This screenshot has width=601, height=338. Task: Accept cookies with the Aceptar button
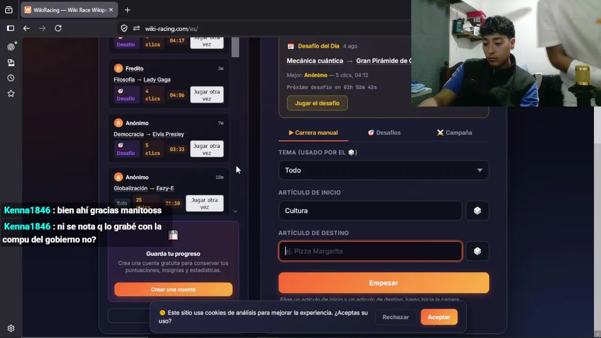439,317
